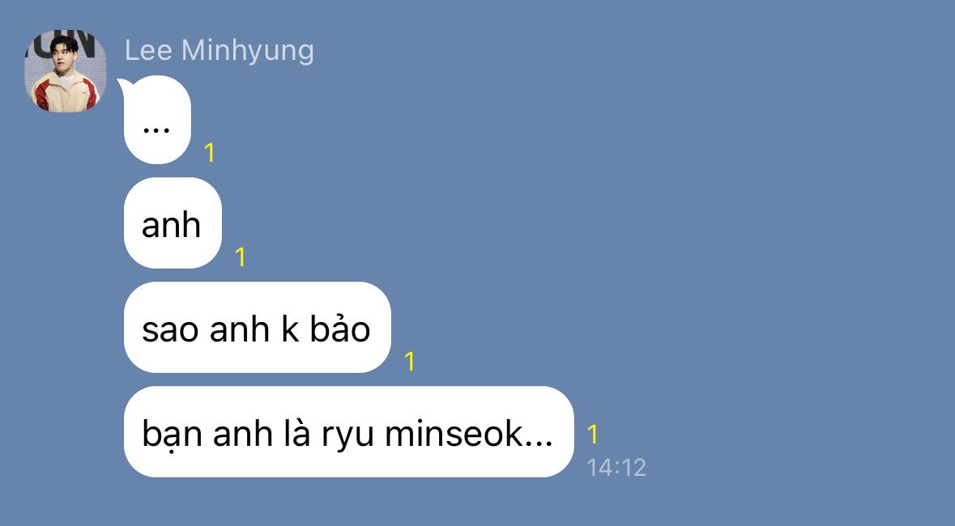Image resolution: width=955 pixels, height=526 pixels.
Task: Select the "..." message bubble
Action: pos(158,120)
